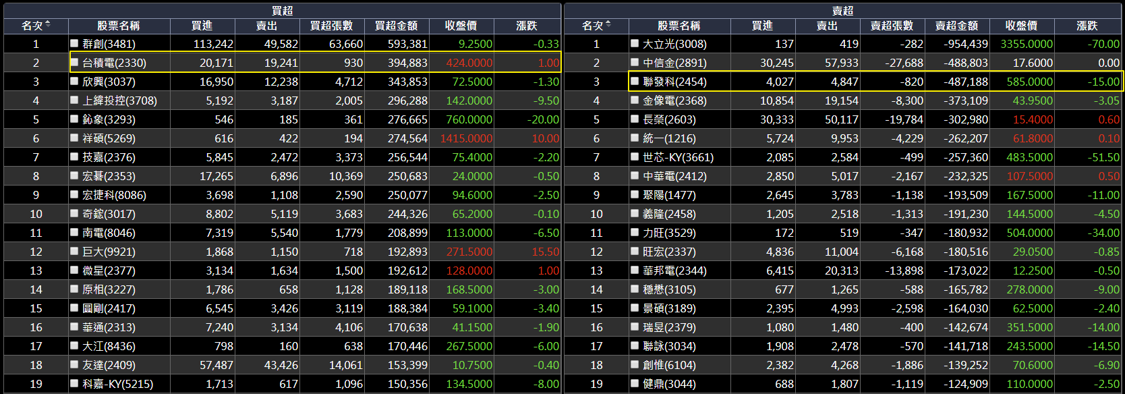
Task: Sort by the 買超張數 column header
Action: pos(331,26)
